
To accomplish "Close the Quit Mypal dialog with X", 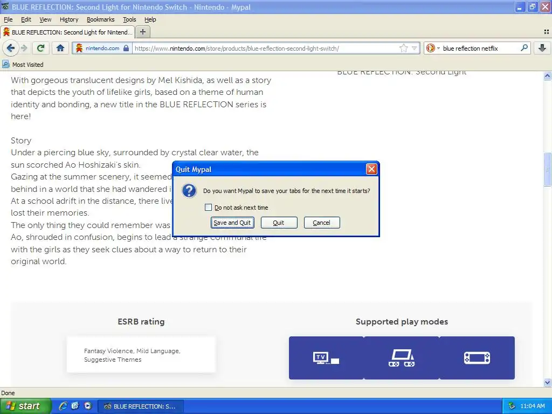I will [371, 169].
